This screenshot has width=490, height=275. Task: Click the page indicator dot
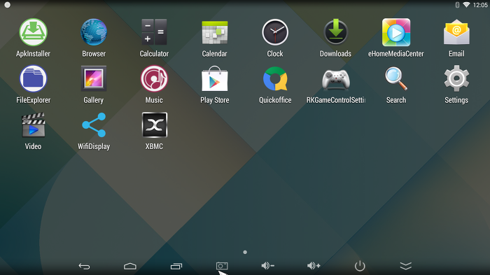click(x=245, y=252)
